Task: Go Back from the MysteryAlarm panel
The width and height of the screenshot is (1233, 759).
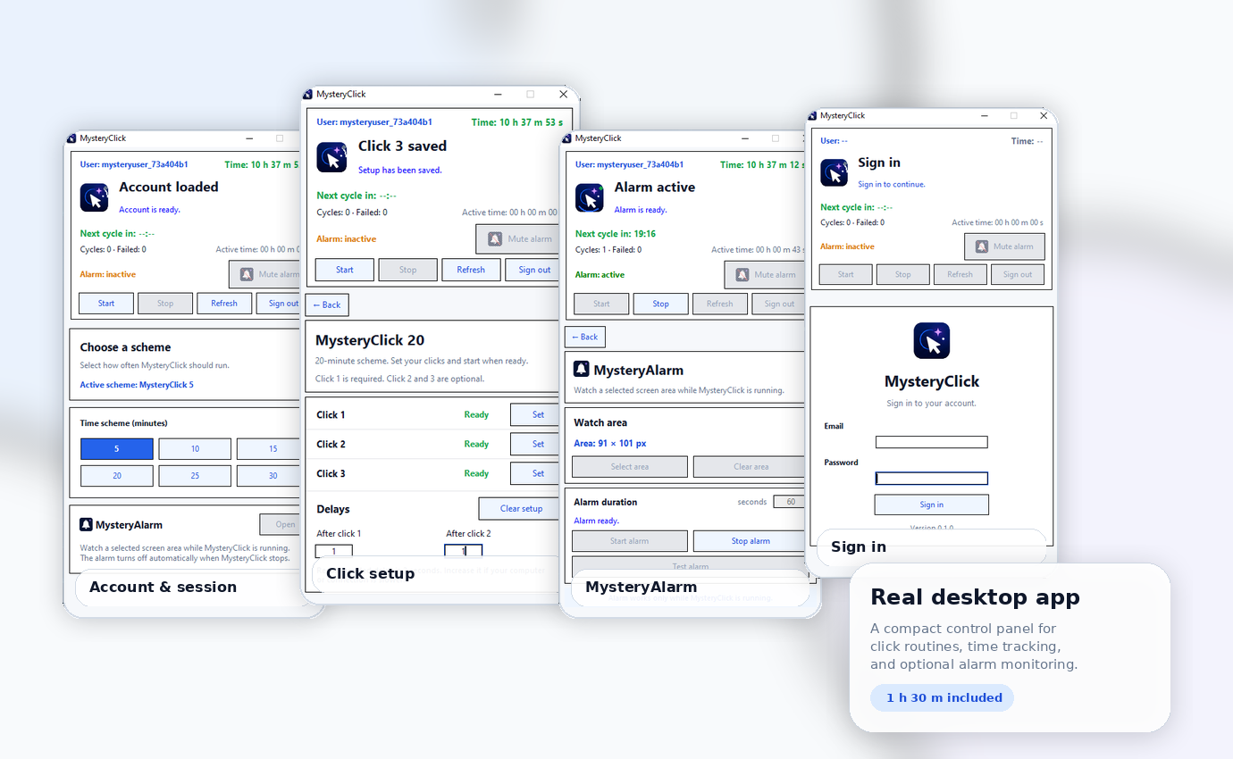Action: [x=585, y=337]
